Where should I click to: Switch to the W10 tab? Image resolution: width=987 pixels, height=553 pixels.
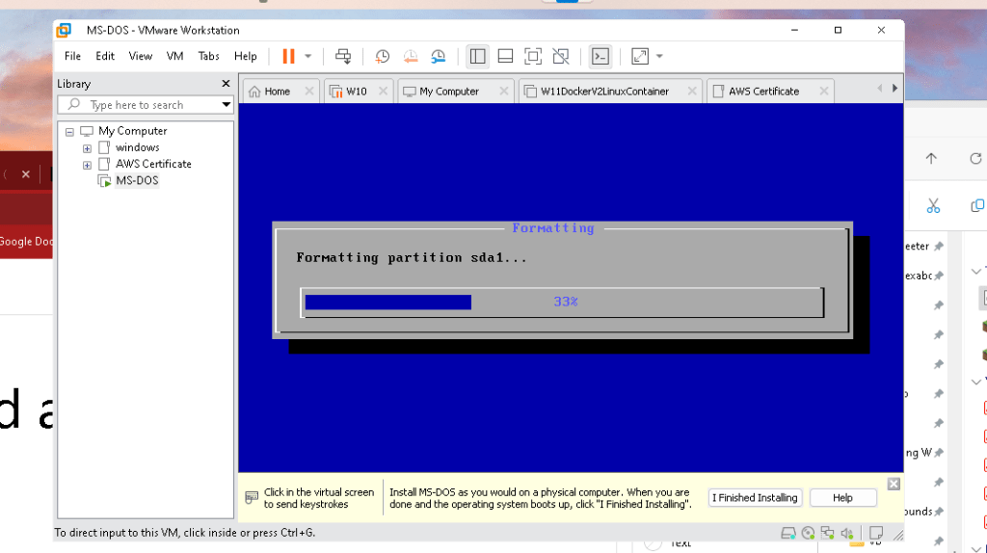click(356, 92)
